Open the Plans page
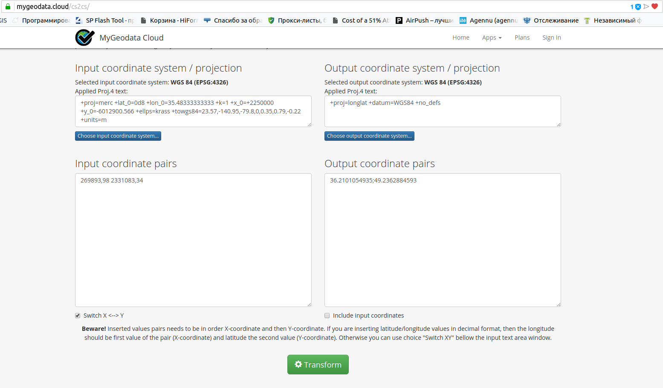The image size is (663, 388). coord(522,38)
